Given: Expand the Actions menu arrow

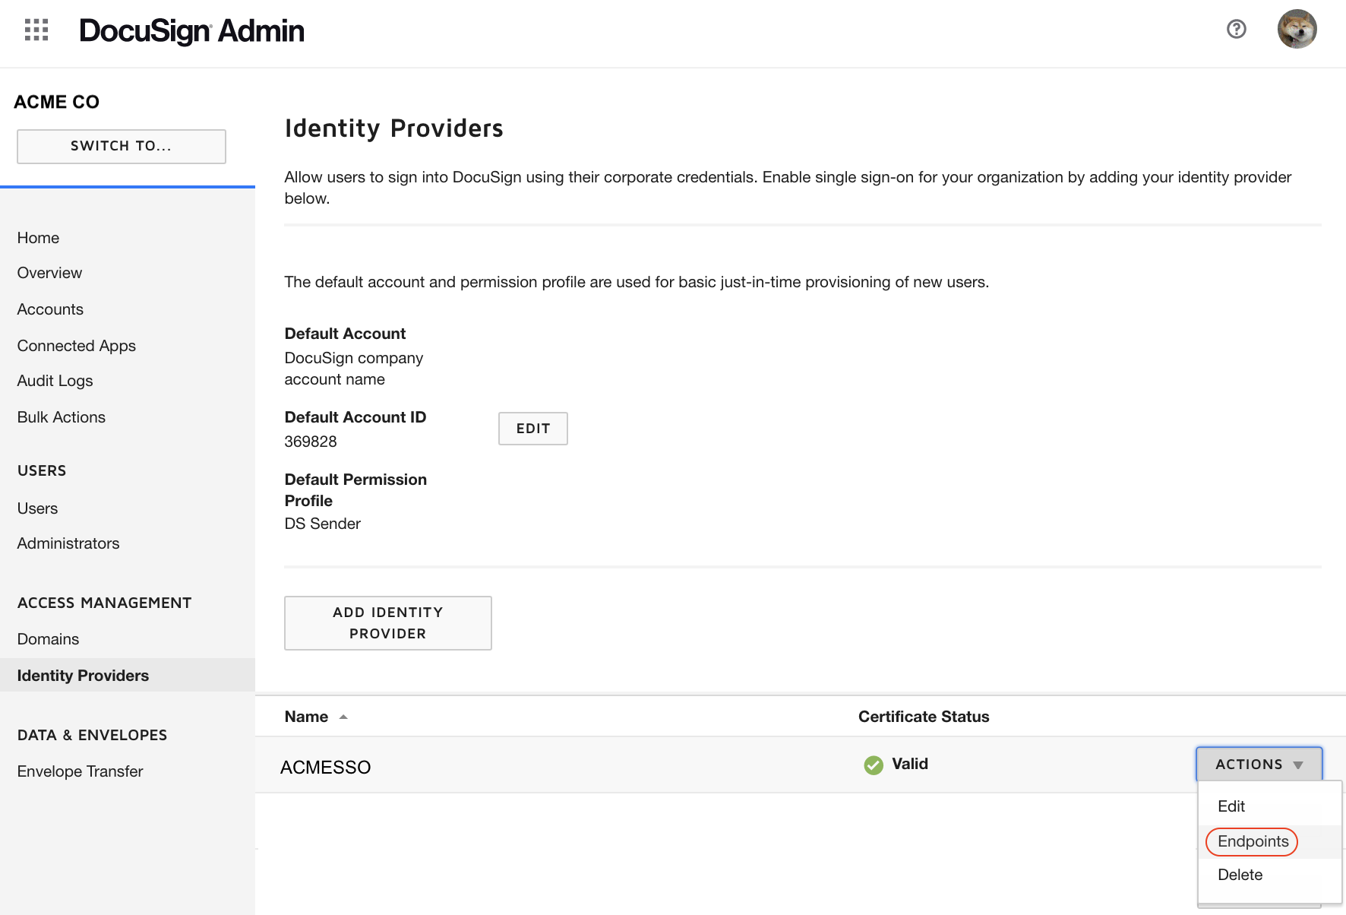Looking at the screenshot, I should click(x=1300, y=765).
